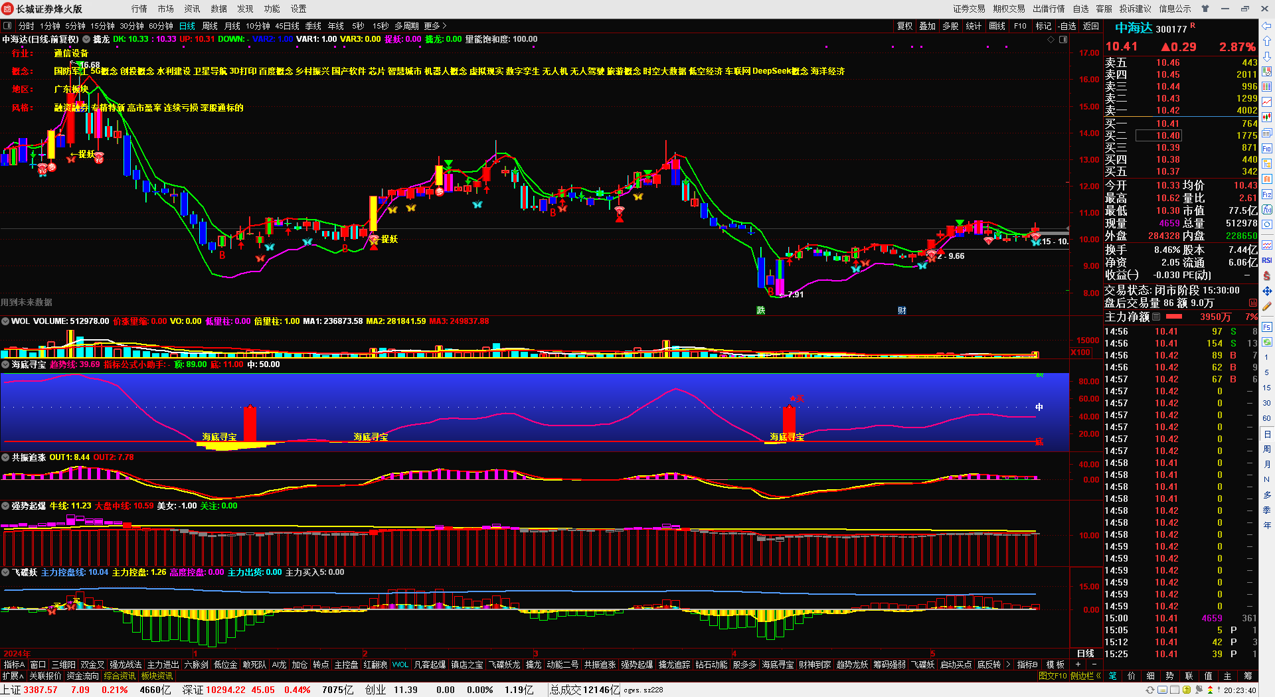The height and width of the screenshot is (697, 1275).
Task: Switch to 周线 period tab
Action: (x=210, y=26)
